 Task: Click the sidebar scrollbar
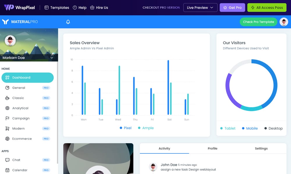pos(57,113)
